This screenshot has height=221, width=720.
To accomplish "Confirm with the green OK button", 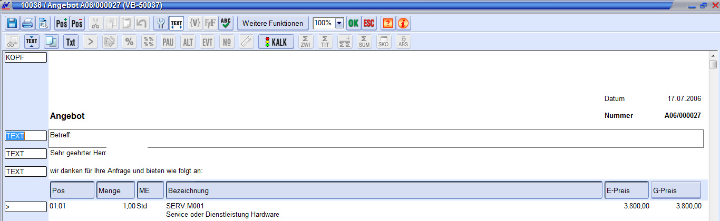I will click(x=353, y=23).
